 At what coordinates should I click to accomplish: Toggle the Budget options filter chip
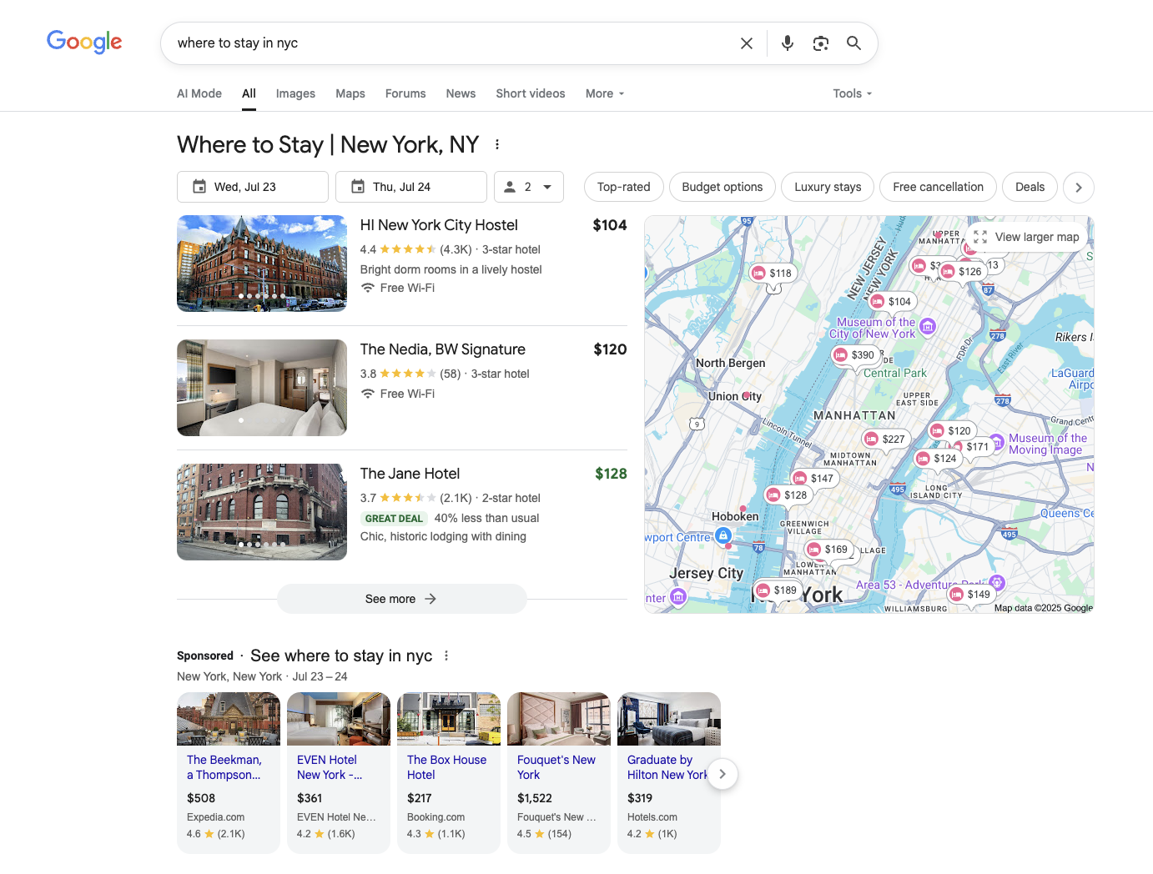(x=723, y=187)
